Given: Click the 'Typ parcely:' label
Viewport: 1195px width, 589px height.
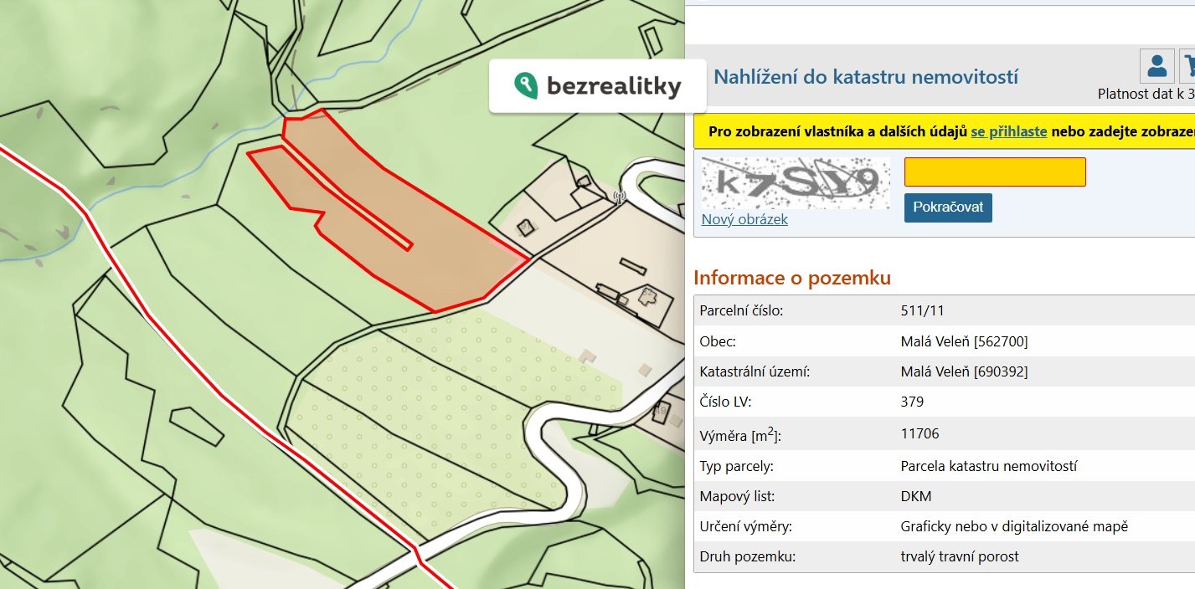Looking at the screenshot, I should pyautogui.click(x=736, y=466).
